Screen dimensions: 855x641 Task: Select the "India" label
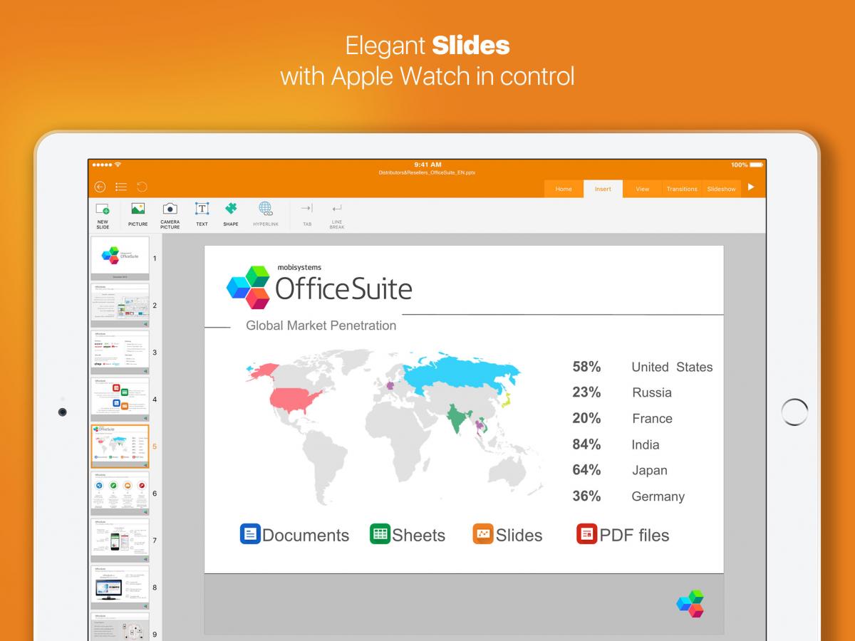(646, 444)
